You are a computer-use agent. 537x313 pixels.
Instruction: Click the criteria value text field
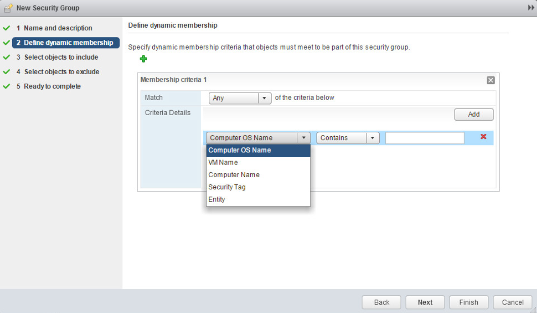tap(424, 138)
